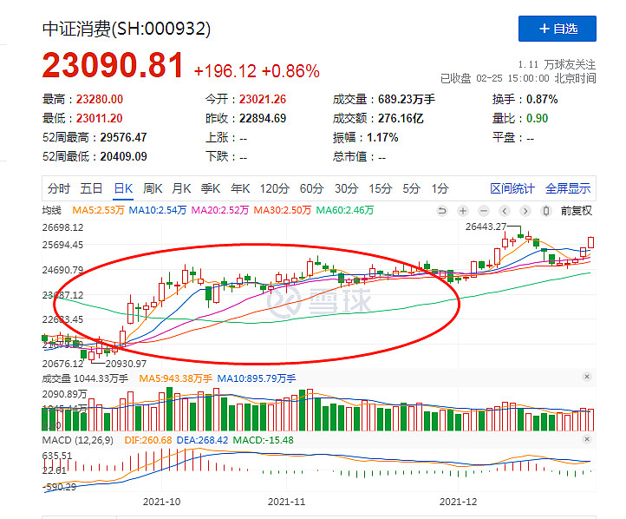Move chart right with right chevron icon
The height and width of the screenshot is (519, 626).
click(x=525, y=211)
